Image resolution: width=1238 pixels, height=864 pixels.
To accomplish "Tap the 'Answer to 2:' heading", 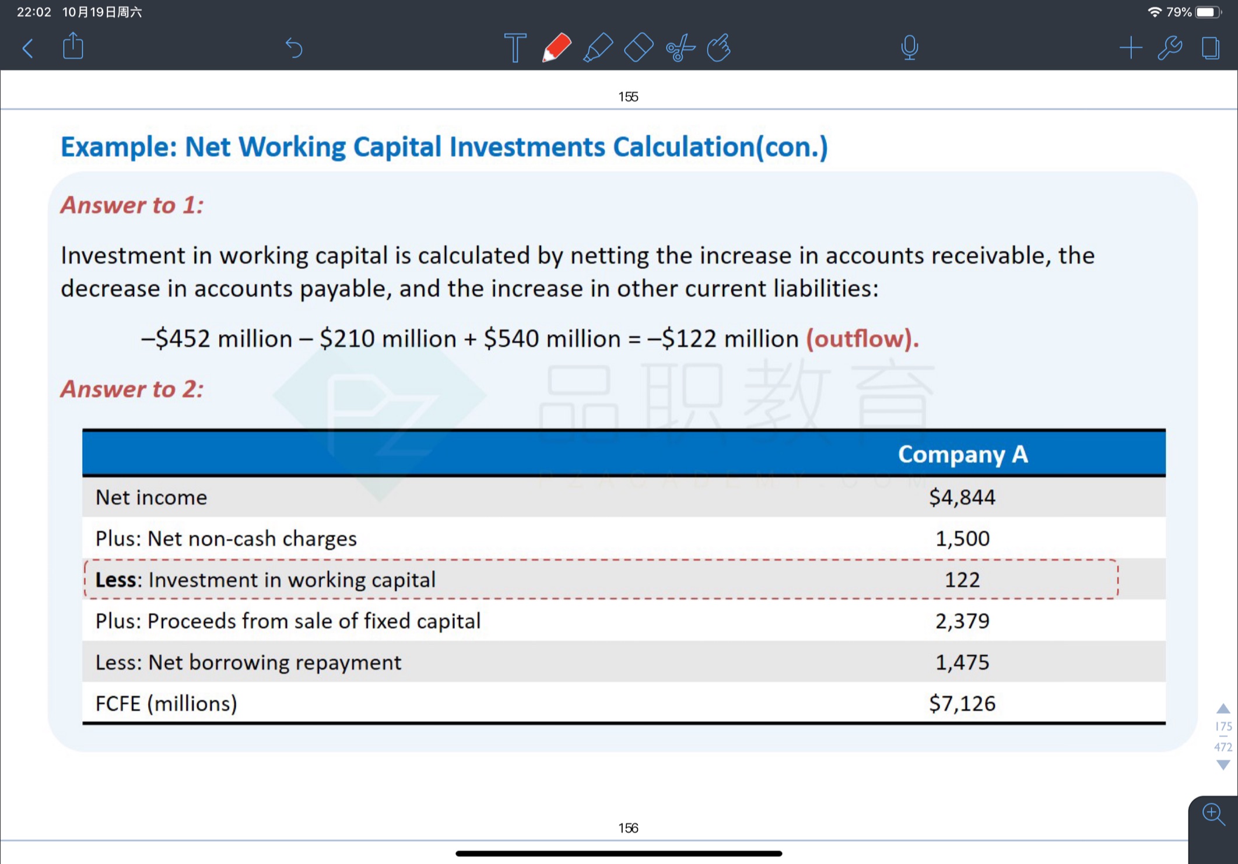I will click(x=132, y=388).
